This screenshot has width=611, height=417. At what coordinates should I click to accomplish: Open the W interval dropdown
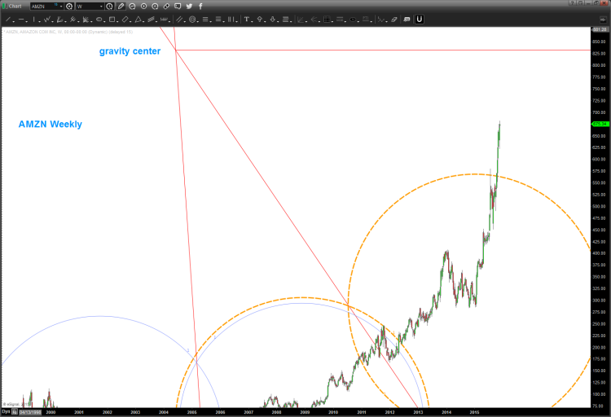(101, 7)
